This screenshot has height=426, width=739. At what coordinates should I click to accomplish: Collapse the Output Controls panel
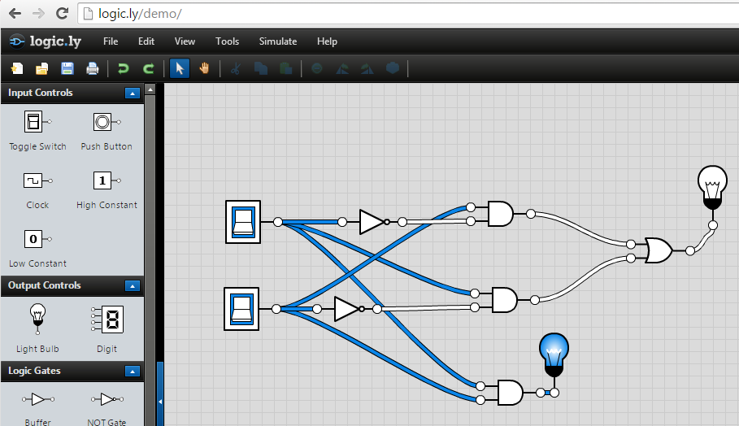click(x=133, y=286)
